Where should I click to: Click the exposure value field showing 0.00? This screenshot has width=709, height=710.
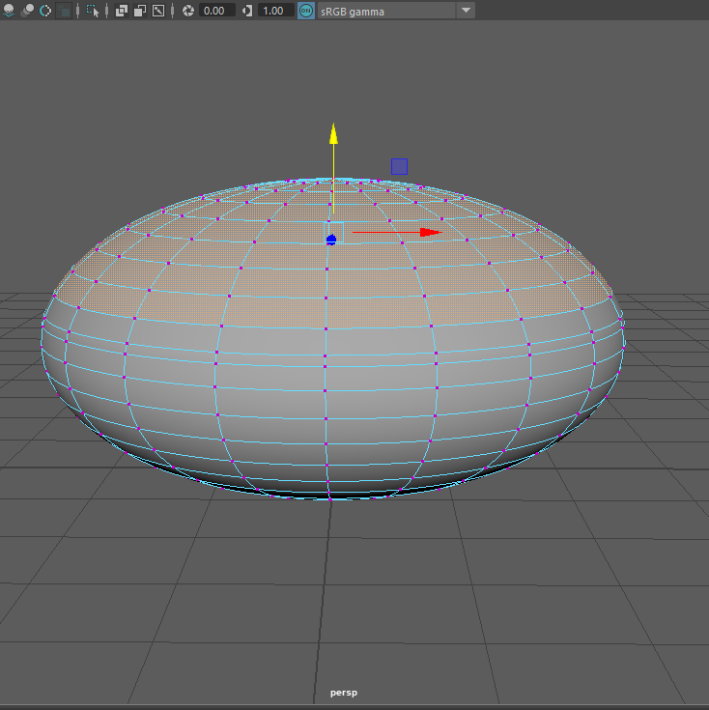[x=216, y=11]
